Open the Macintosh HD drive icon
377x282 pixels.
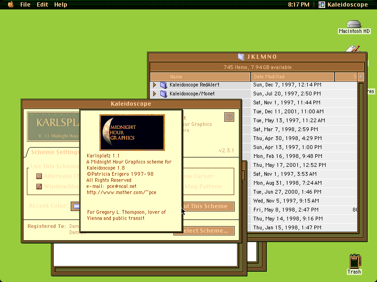(x=354, y=24)
